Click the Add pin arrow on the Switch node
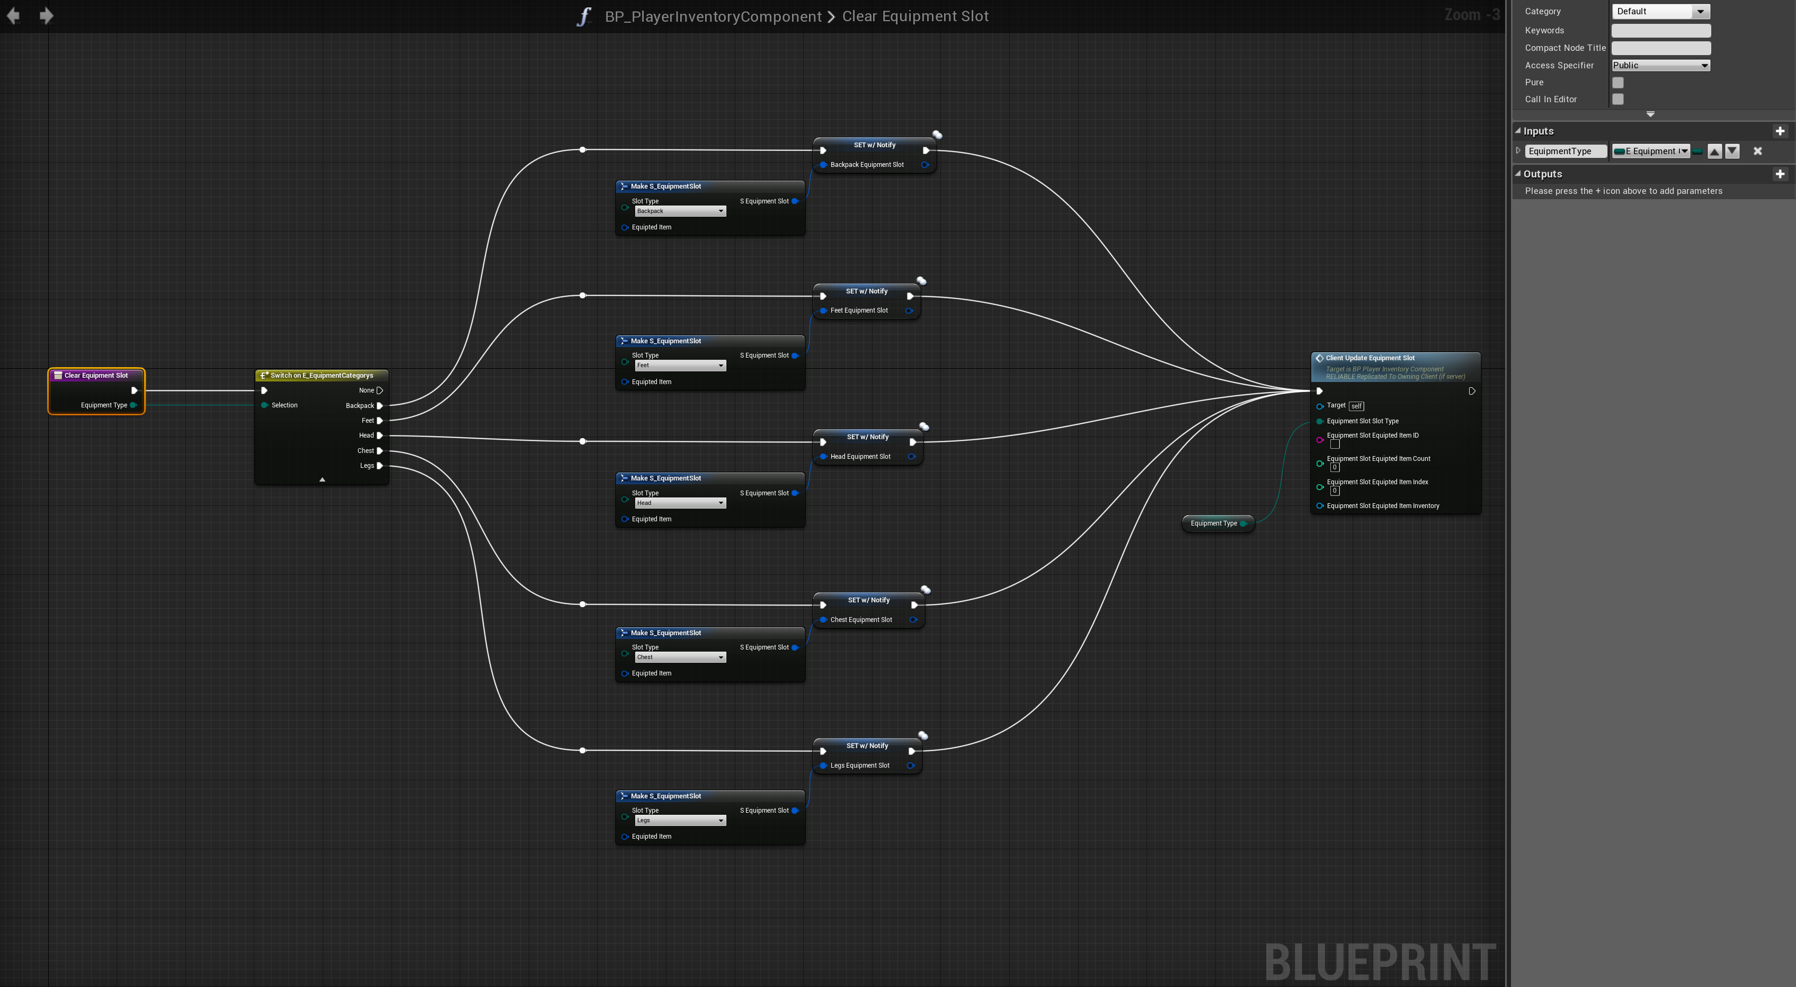The image size is (1796, 987). coord(322,479)
